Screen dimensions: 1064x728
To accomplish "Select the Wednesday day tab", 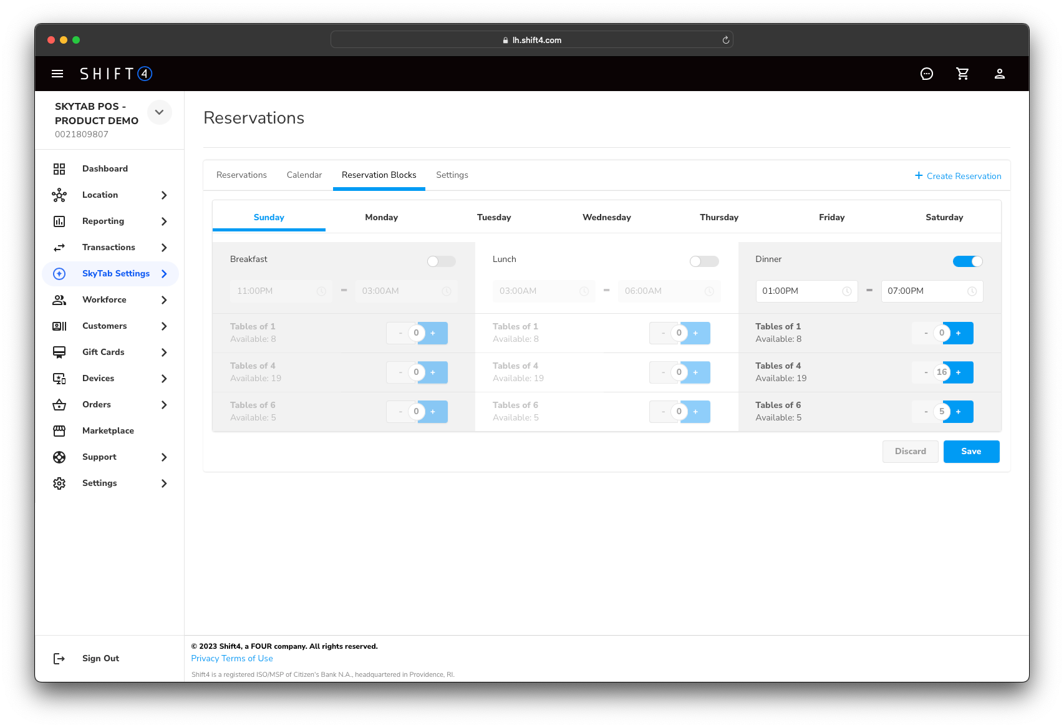I will click(x=606, y=218).
